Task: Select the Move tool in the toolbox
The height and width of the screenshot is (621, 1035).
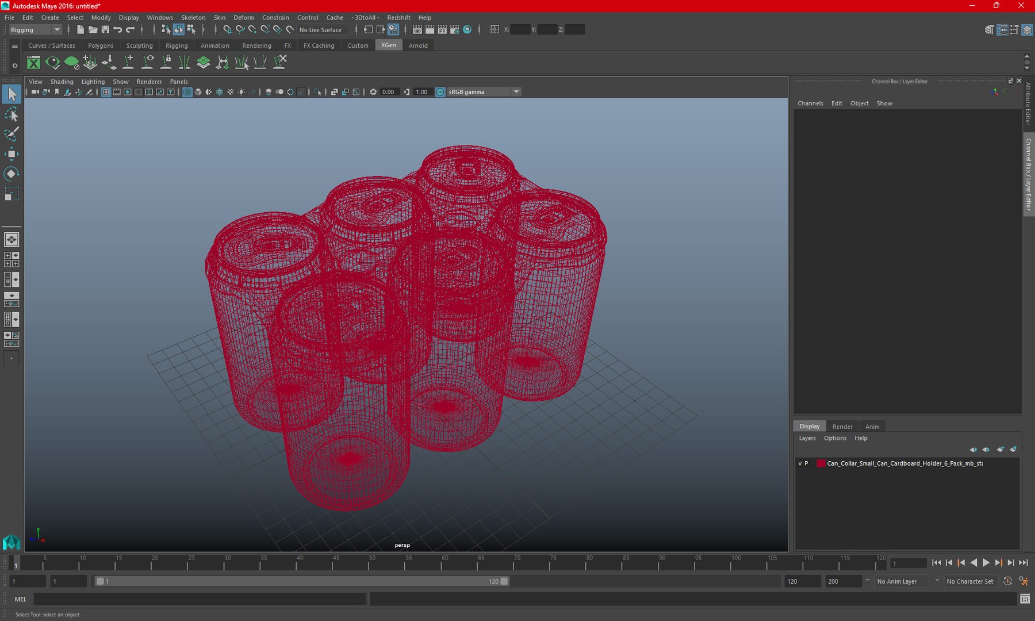Action: pyautogui.click(x=11, y=154)
